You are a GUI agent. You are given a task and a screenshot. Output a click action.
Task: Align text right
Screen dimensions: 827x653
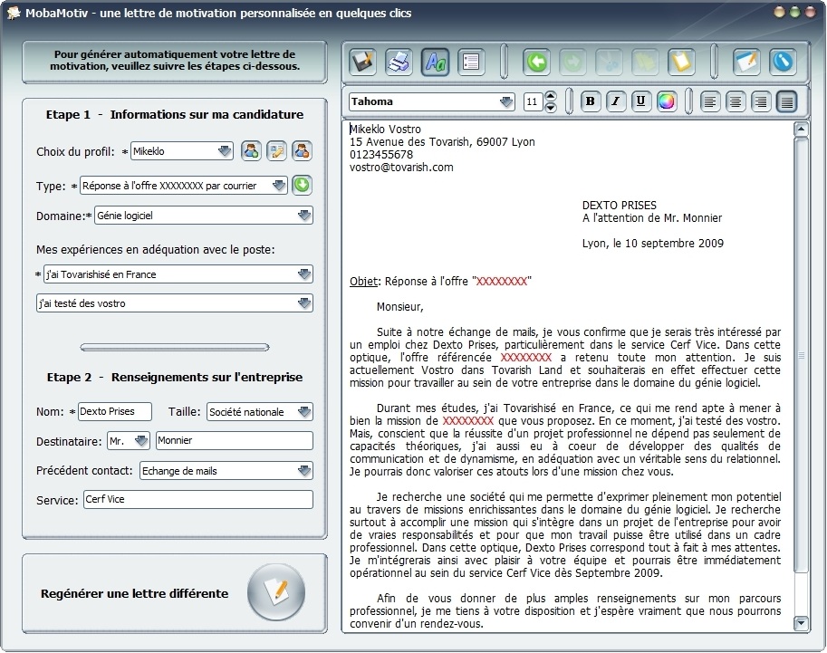761,101
